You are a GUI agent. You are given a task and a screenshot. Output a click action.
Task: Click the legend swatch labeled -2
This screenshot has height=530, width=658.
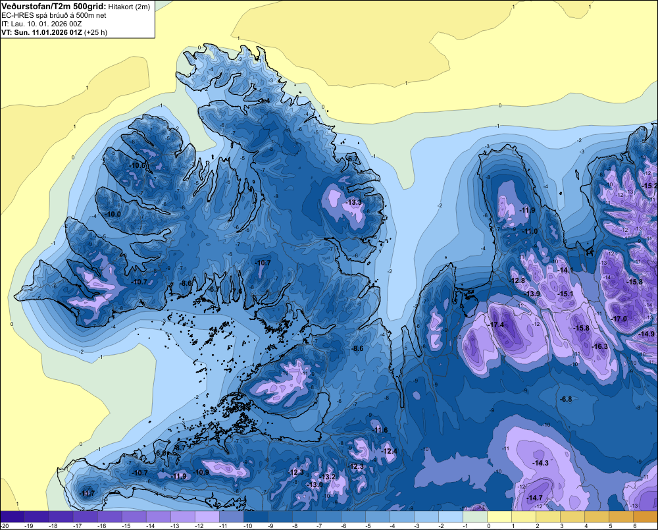click(451, 517)
